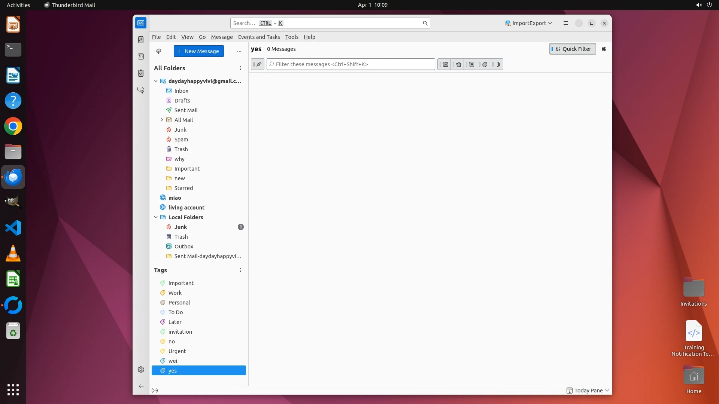Open the Address Book space
This screenshot has width=719, height=404.
tap(141, 40)
